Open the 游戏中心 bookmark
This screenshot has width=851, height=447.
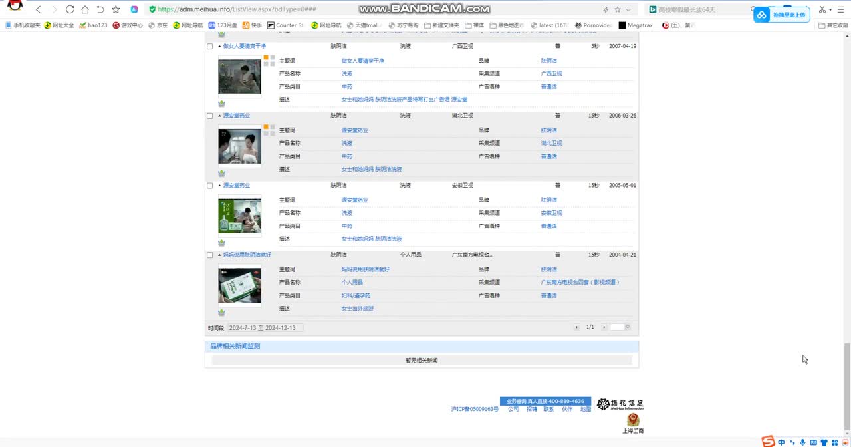128,25
